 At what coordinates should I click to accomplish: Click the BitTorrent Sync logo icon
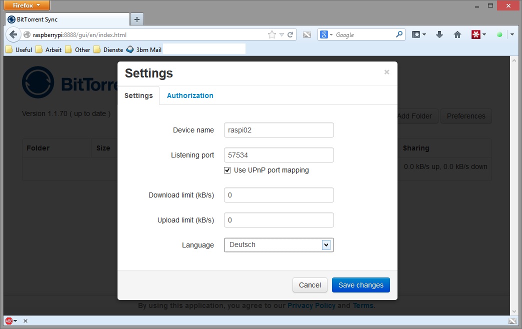[38, 82]
